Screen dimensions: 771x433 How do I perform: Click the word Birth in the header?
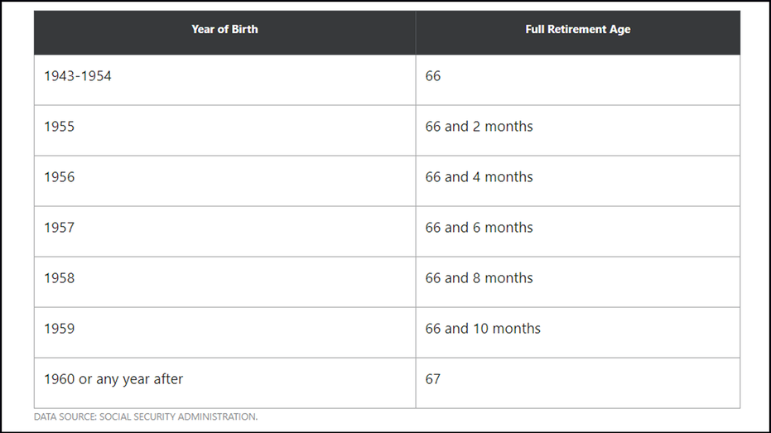(245, 30)
